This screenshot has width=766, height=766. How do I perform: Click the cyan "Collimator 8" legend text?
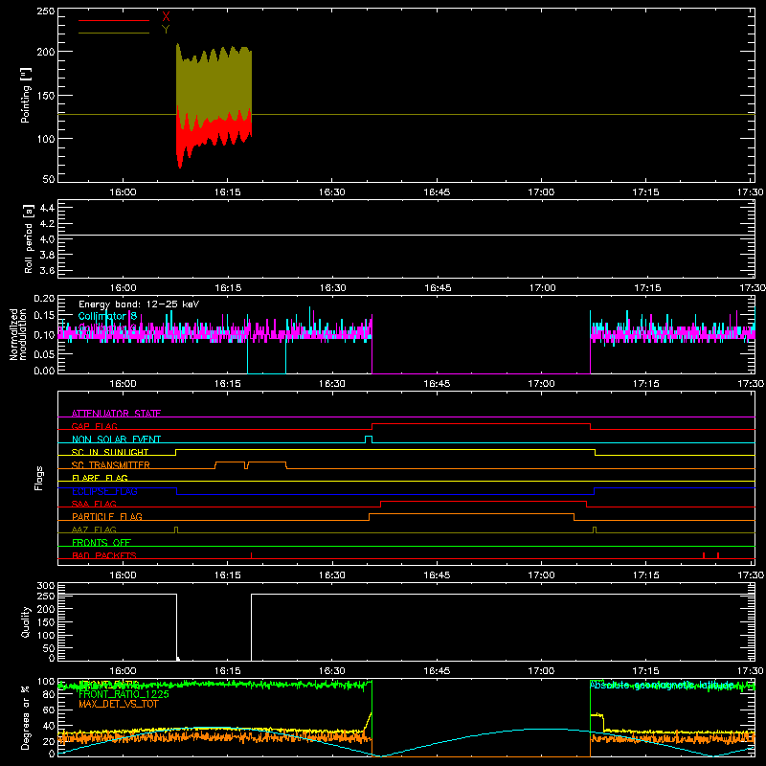click(107, 316)
